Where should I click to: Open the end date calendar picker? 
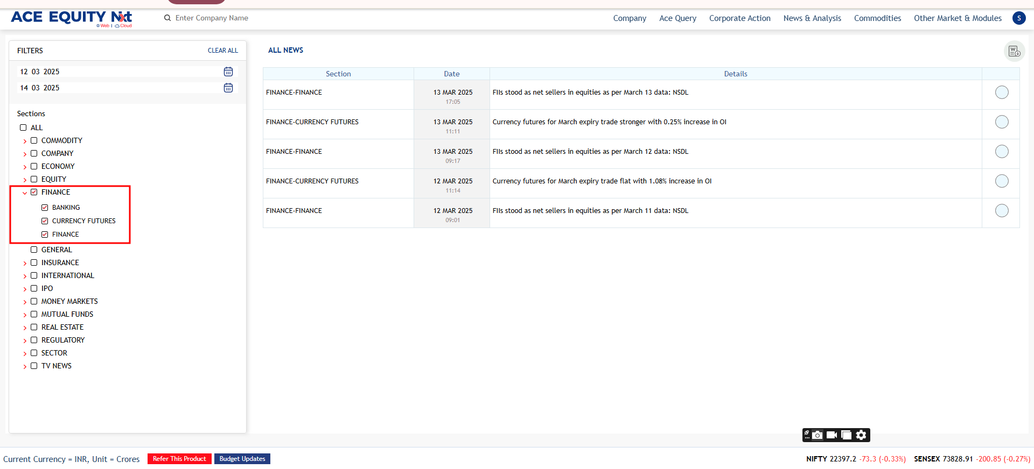pyautogui.click(x=228, y=88)
